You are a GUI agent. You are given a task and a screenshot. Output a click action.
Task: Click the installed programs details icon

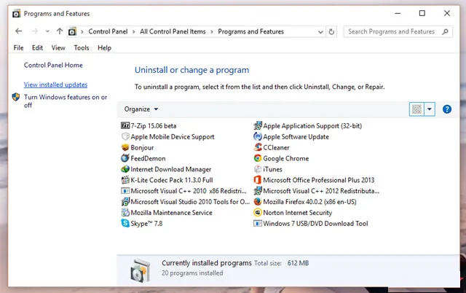coord(141,270)
